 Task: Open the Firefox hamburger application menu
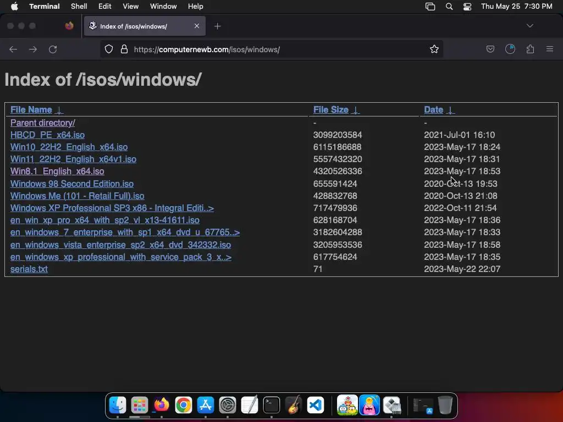click(549, 49)
